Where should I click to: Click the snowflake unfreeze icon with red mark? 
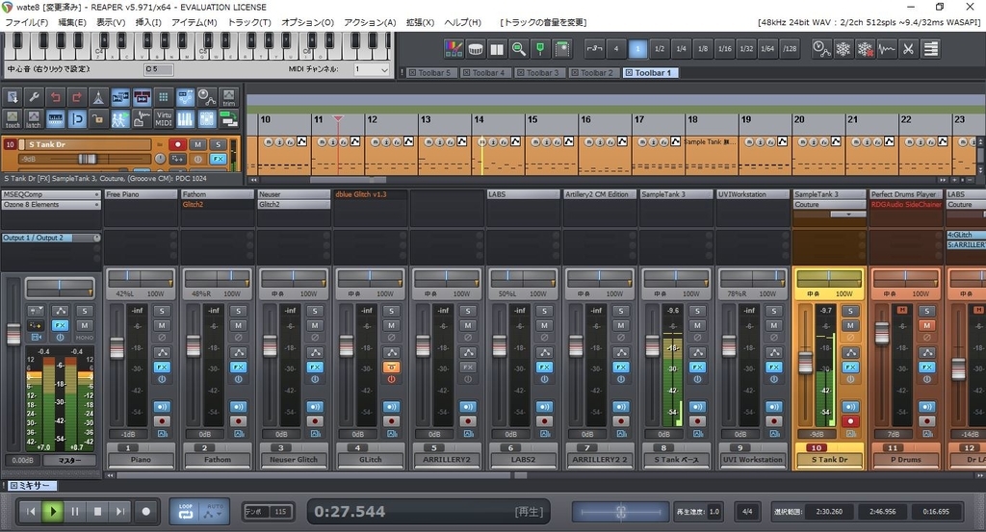click(866, 48)
